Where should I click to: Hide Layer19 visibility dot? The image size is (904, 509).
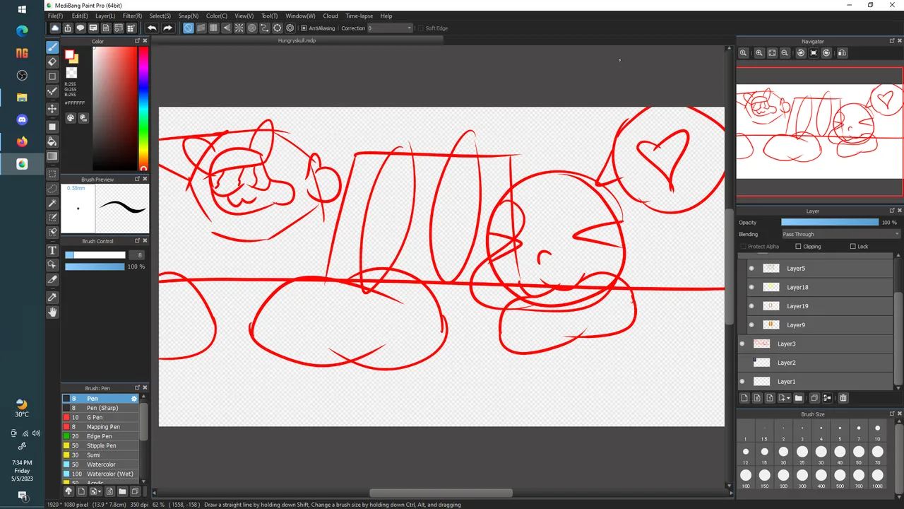pyautogui.click(x=751, y=306)
